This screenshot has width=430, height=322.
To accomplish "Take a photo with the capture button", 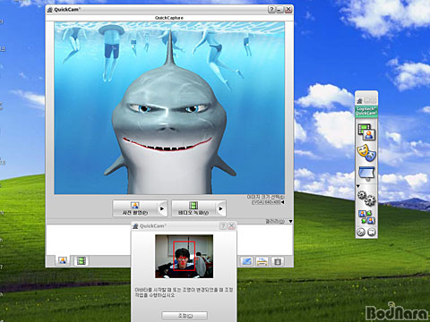I will tap(135, 208).
